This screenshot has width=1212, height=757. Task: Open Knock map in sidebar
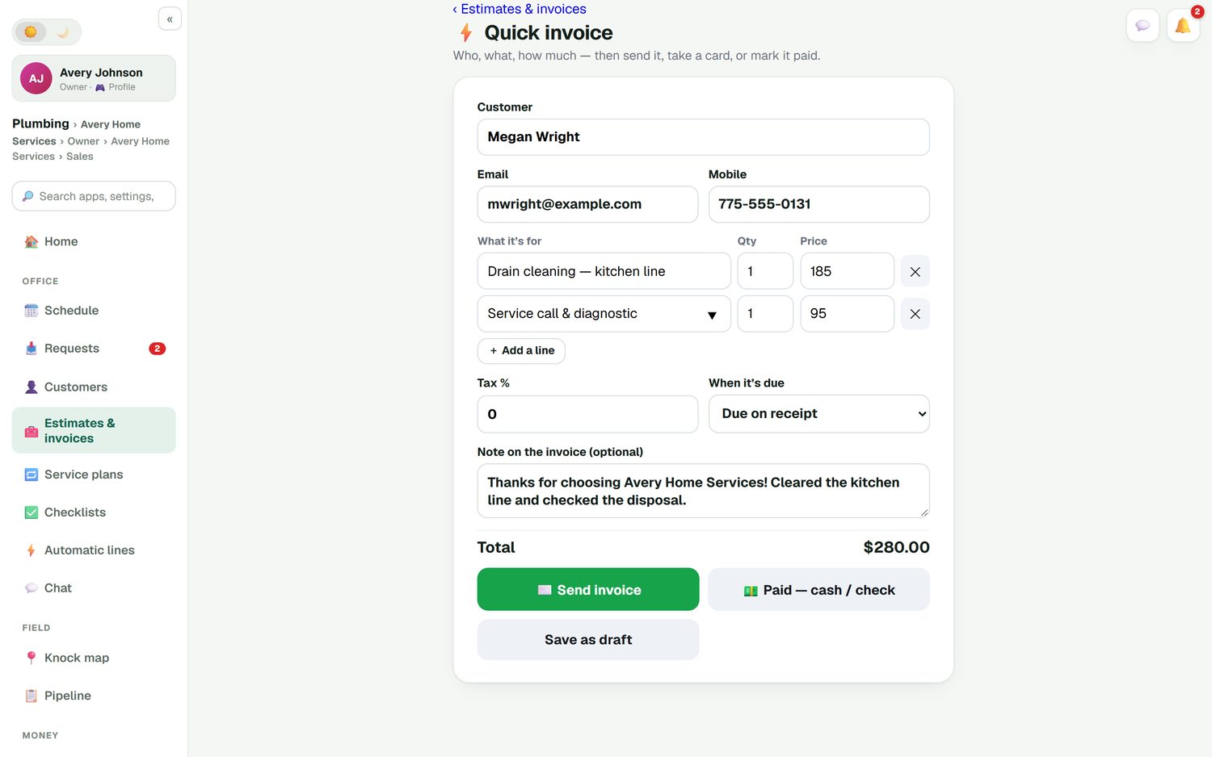point(94,658)
